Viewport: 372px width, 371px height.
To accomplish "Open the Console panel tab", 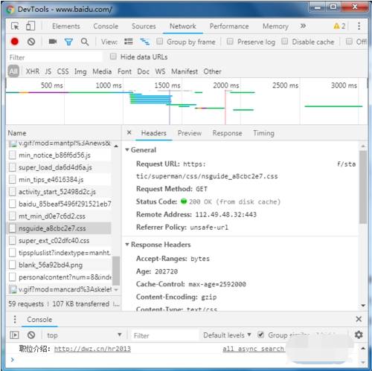I will (x=106, y=26).
